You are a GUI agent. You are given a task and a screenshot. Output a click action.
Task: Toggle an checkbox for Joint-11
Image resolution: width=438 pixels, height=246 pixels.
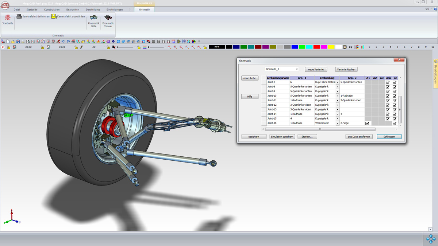point(395,101)
